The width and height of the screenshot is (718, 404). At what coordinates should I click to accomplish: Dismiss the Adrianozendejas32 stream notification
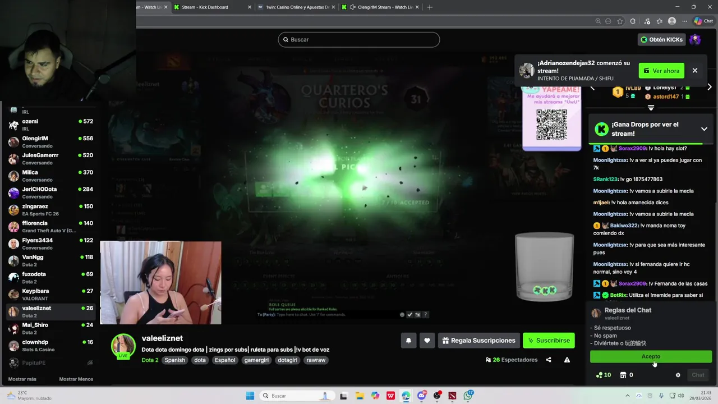click(x=695, y=71)
